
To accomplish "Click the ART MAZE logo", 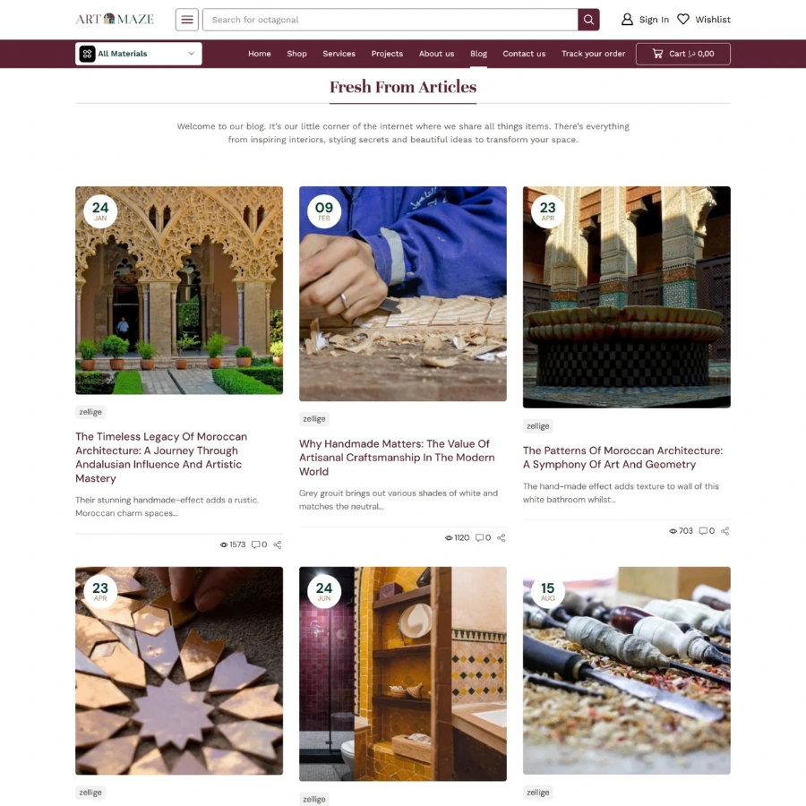I will pos(115,20).
